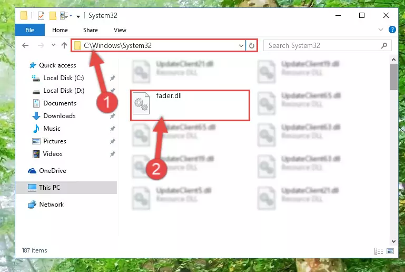
Task: Maximize the System32 window
Action: click(x=362, y=15)
